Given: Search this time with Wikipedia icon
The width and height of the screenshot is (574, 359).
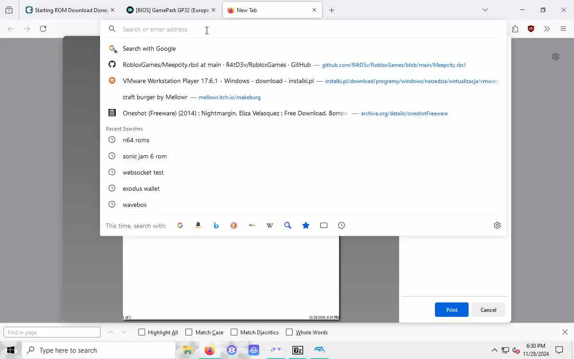Looking at the screenshot, I should pos(270,225).
